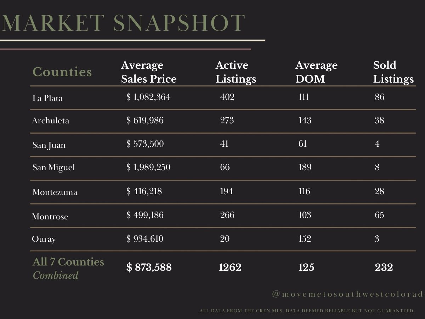
Task: Select the Average DOM column header
Action: pyautogui.click(x=316, y=72)
